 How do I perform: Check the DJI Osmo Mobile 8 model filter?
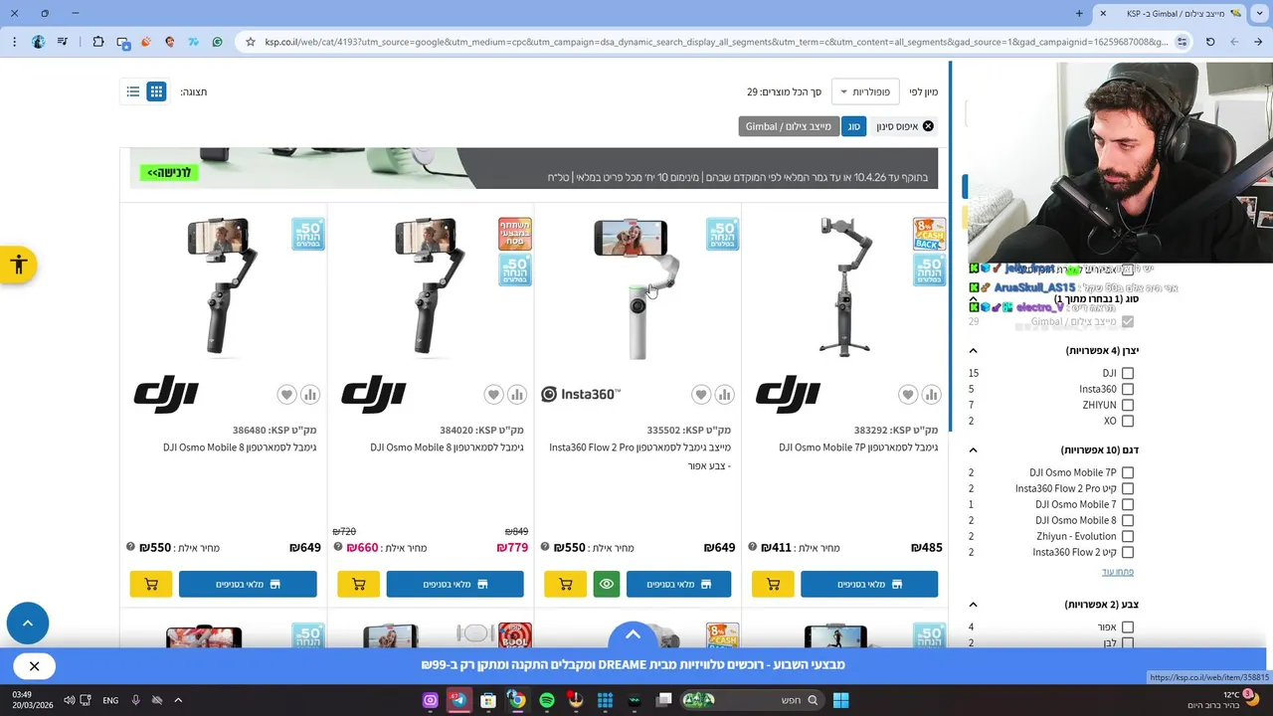click(x=1128, y=520)
